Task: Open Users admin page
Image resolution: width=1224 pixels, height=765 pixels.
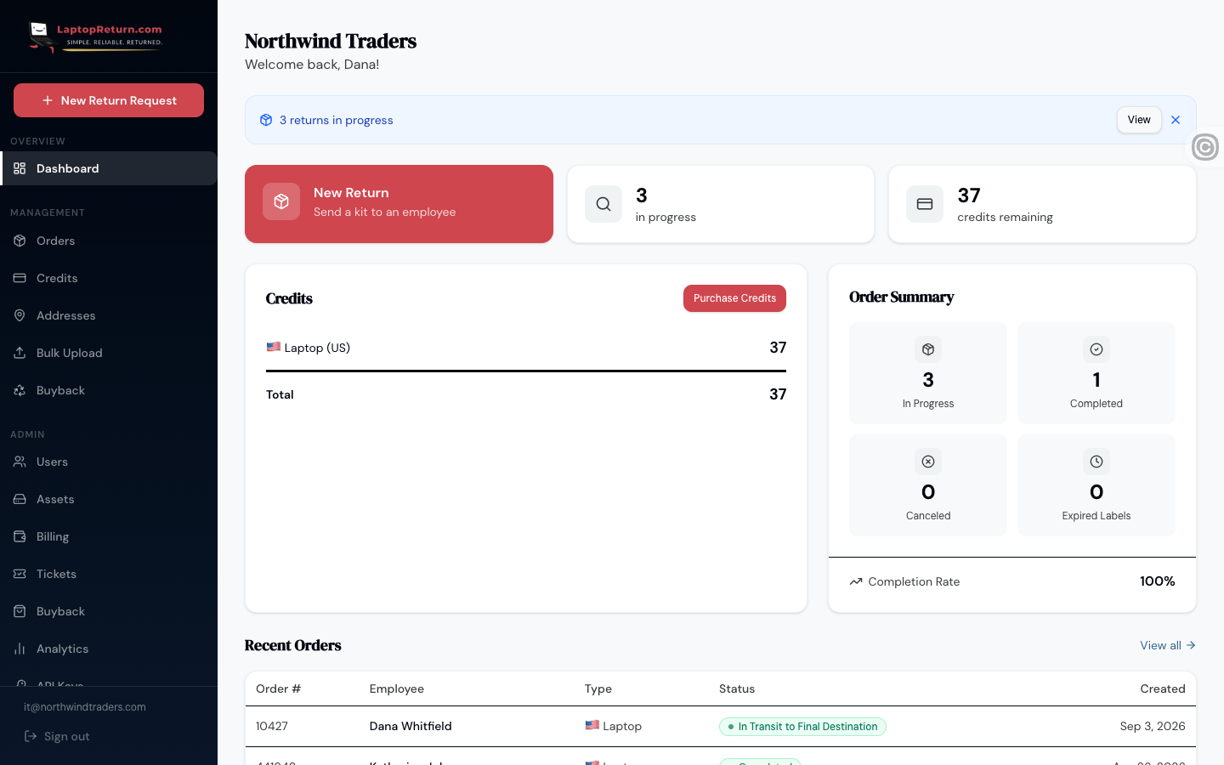Action: pos(109,462)
